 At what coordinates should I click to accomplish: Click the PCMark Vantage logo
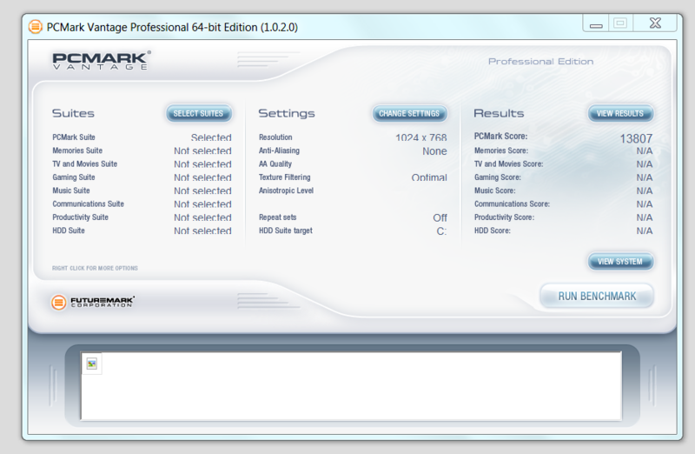(x=102, y=61)
